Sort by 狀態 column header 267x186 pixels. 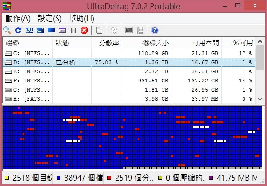[72, 43]
